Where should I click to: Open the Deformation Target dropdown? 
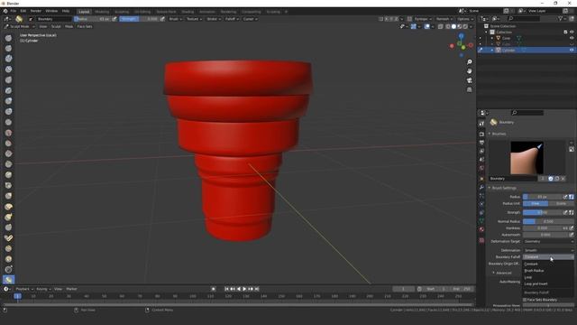tap(548, 241)
